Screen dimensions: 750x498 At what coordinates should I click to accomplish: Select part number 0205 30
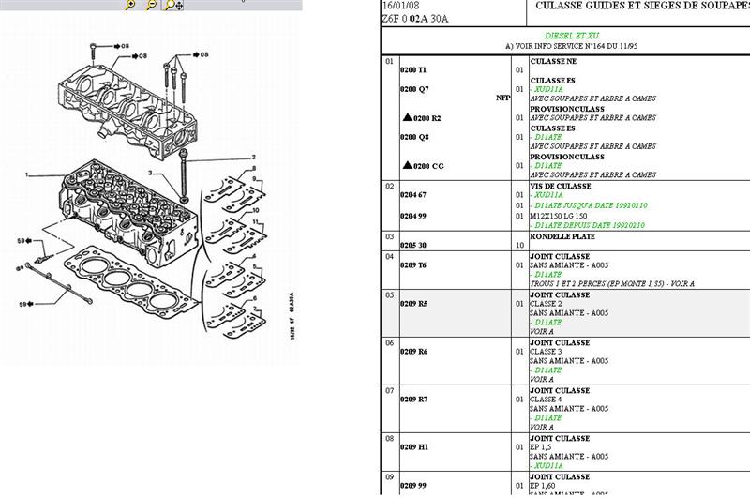click(x=413, y=245)
